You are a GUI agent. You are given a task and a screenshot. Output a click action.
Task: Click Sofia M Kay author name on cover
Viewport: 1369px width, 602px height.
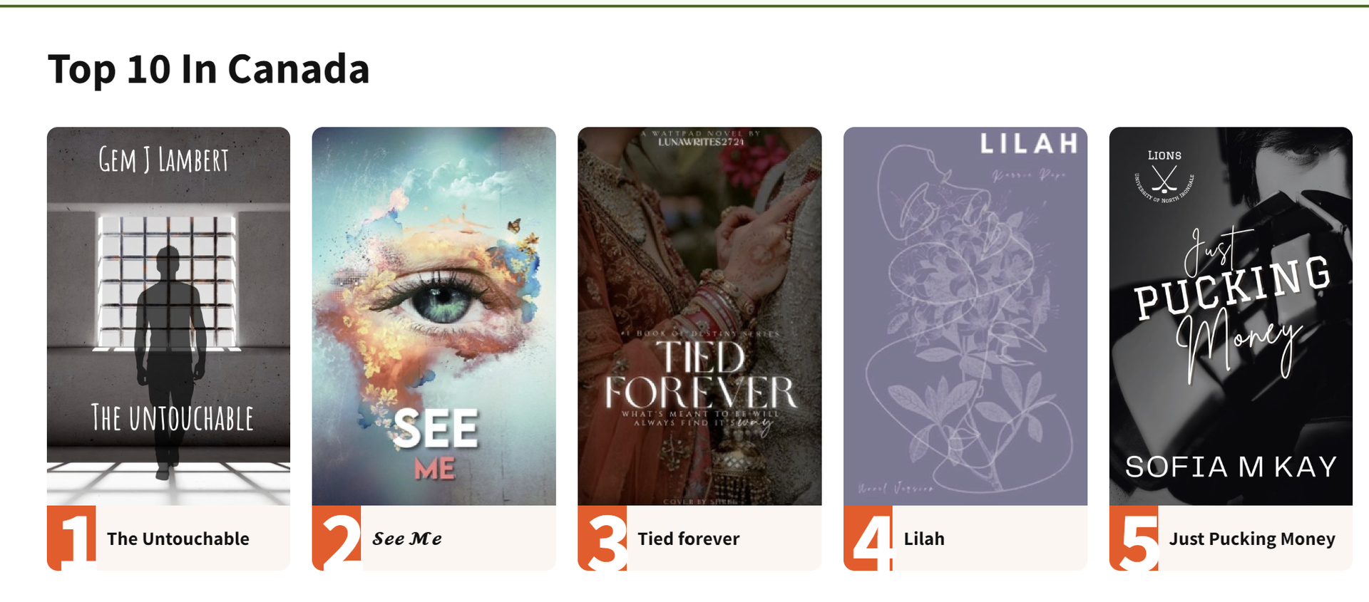[1231, 467]
